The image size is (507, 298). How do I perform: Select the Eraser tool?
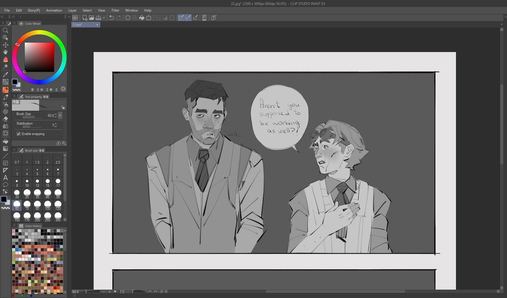(x=5, y=119)
